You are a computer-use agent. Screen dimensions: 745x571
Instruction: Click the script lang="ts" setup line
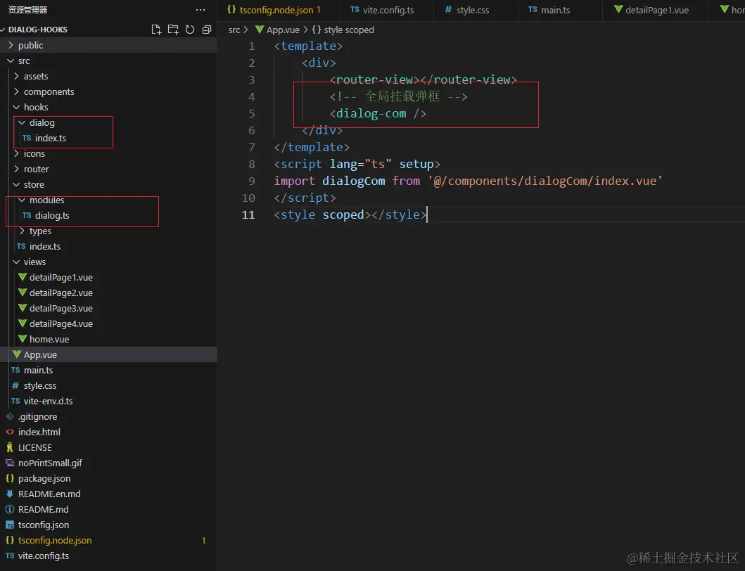point(357,165)
